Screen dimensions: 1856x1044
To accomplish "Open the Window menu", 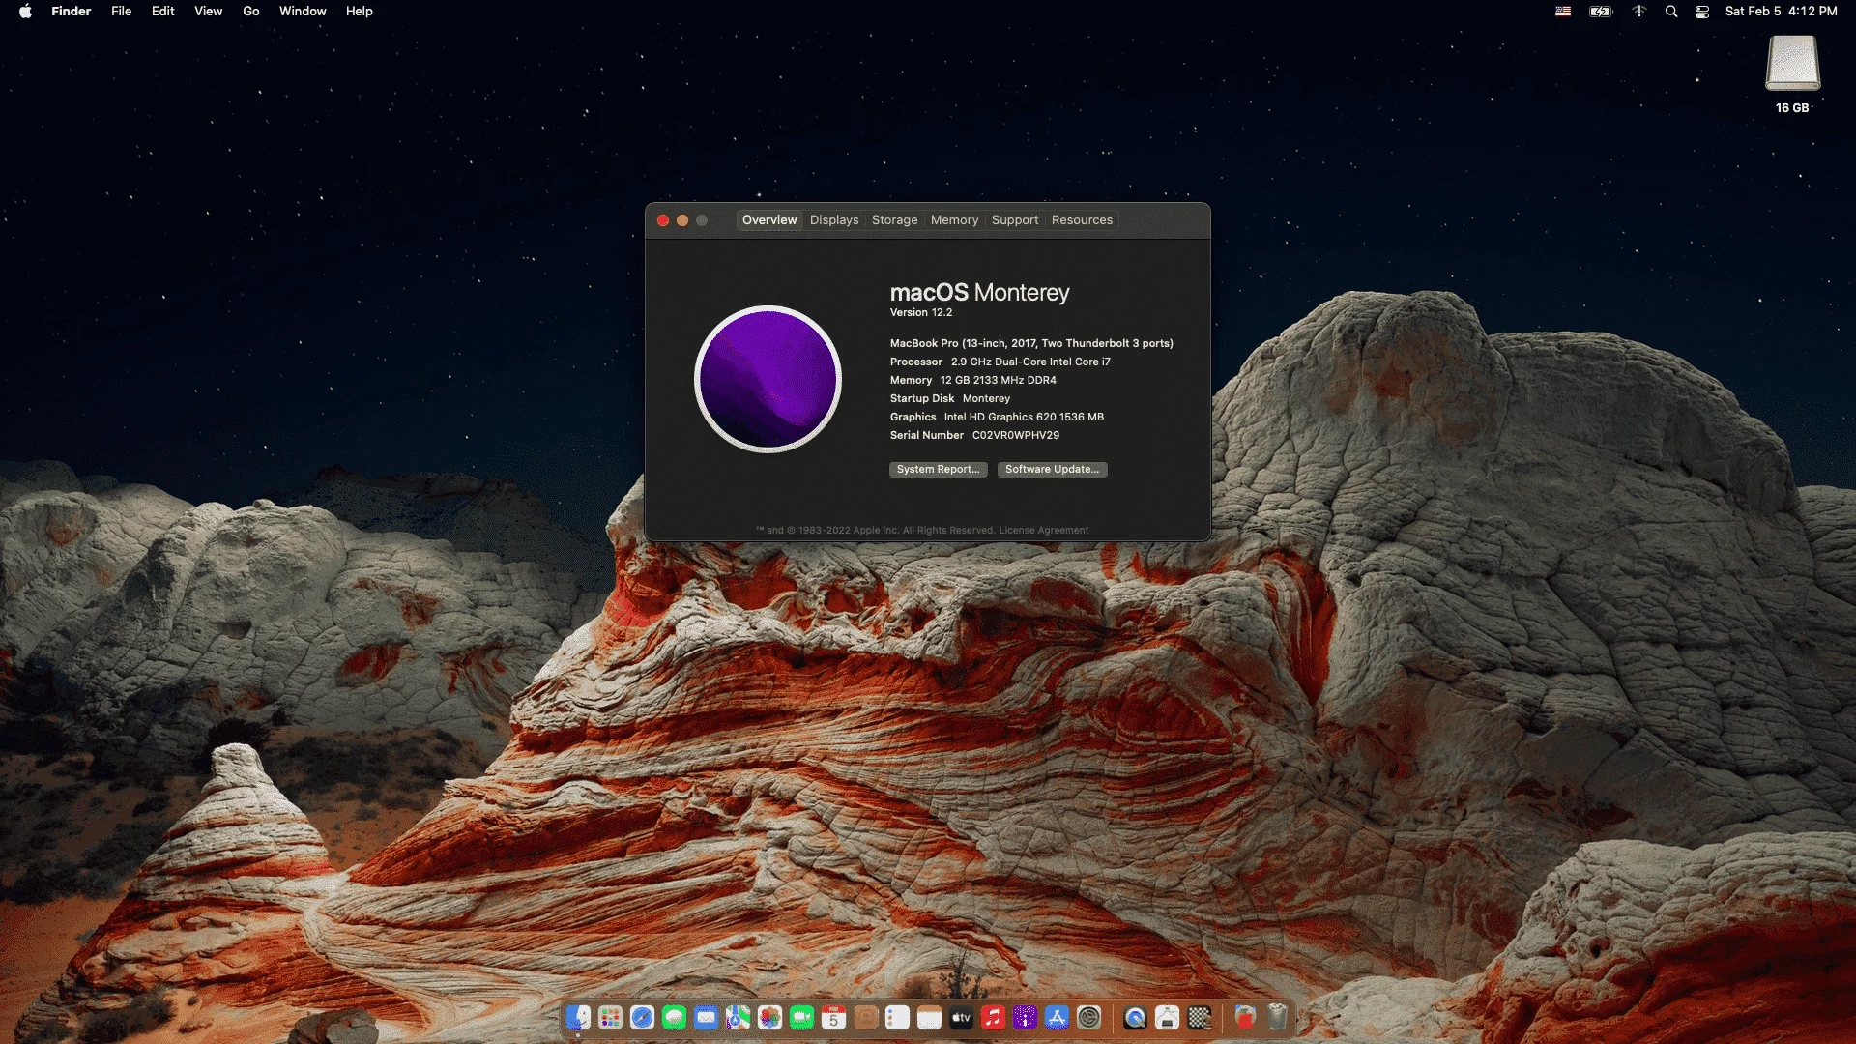I will point(303,12).
